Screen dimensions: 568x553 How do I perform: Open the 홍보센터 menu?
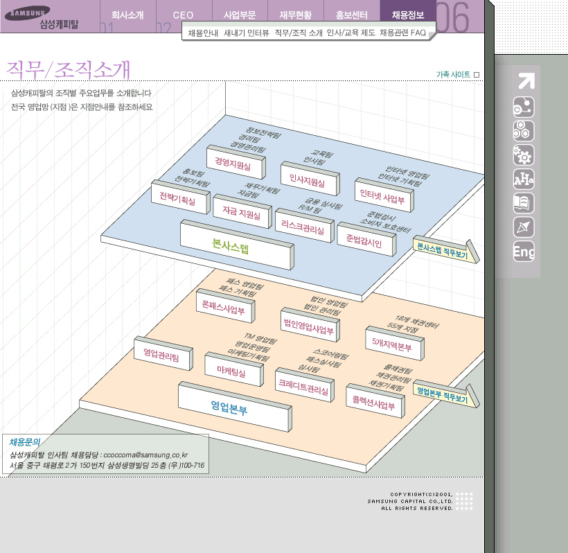pos(351,15)
